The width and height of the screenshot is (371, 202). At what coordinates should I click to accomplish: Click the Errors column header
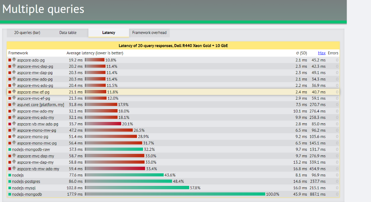(333, 53)
